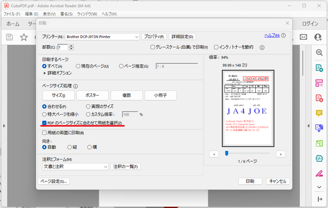Collapse the right tools pane arrow
Image resolution: width=328 pixels, height=208 pixels.
[309, 126]
